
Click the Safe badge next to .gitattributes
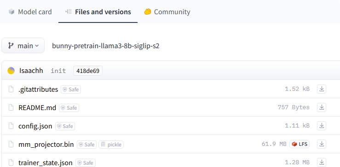click(x=71, y=89)
